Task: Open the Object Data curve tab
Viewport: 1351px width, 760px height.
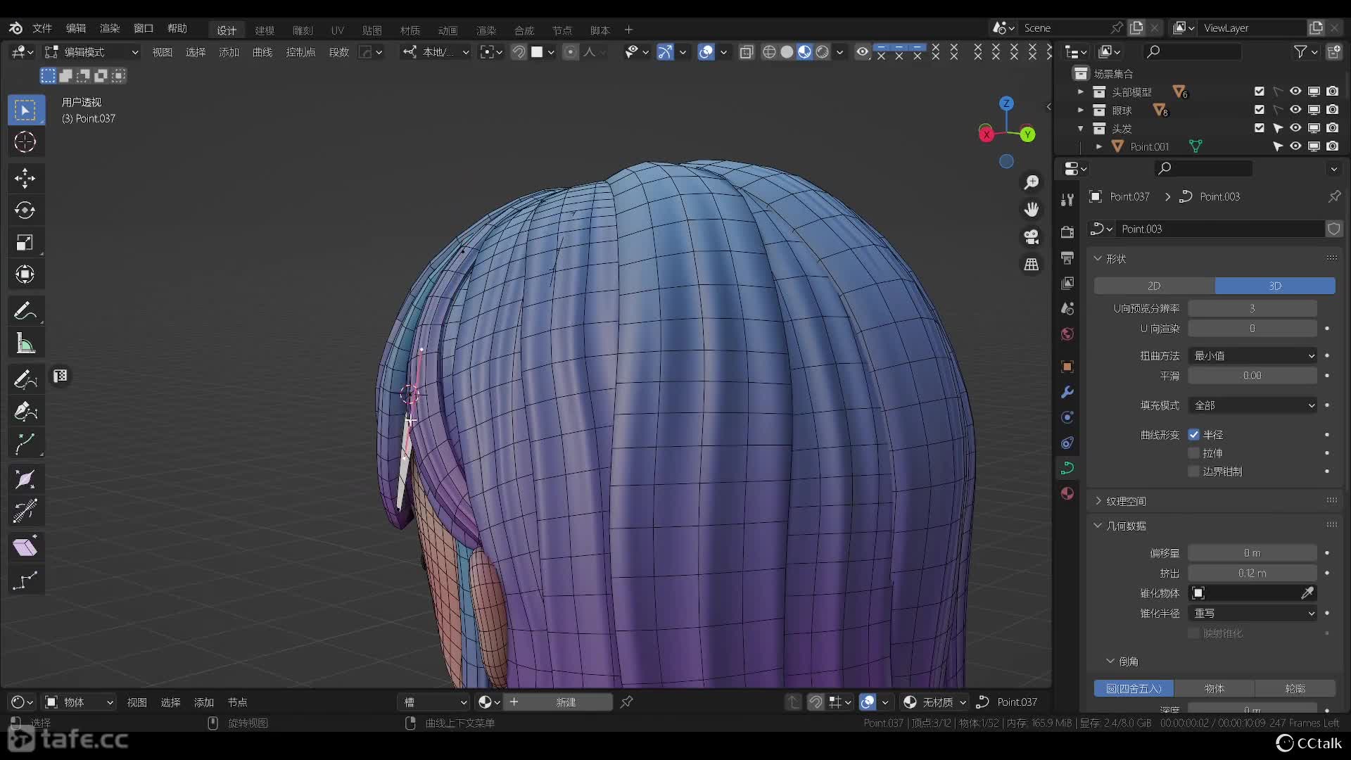Action: tap(1067, 468)
